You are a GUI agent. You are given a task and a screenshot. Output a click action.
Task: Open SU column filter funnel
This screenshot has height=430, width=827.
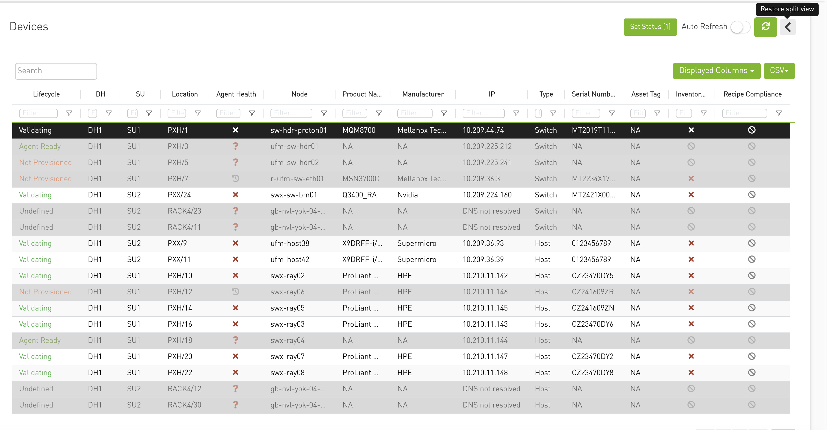coord(149,113)
